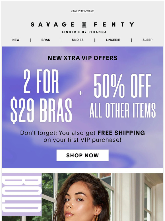Click the 50% Off offer text

[x=123, y=86]
